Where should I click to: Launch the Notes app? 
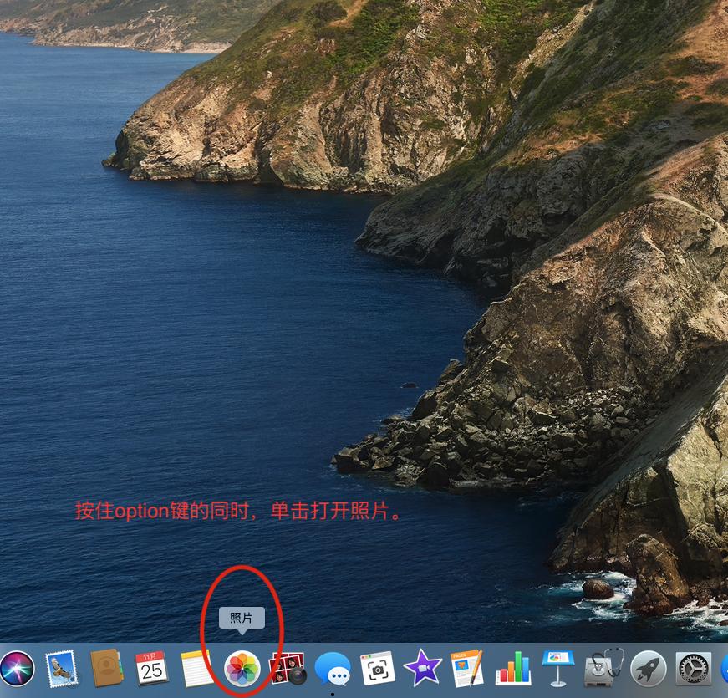coord(196,669)
